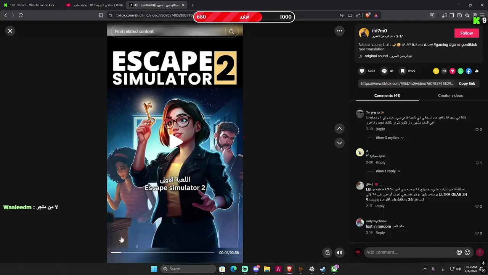Open Brave Wallet icon

pyautogui.click(x=459, y=15)
